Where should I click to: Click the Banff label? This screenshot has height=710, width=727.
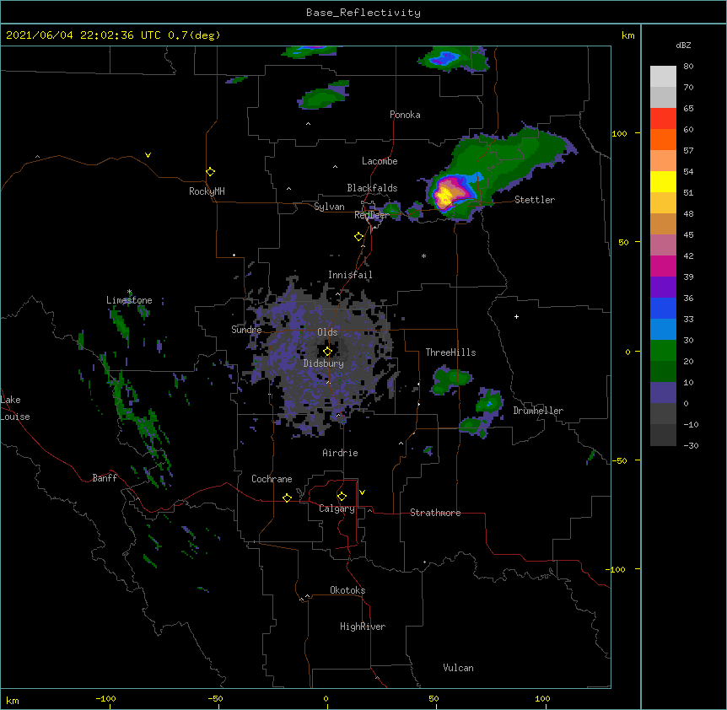tap(105, 478)
